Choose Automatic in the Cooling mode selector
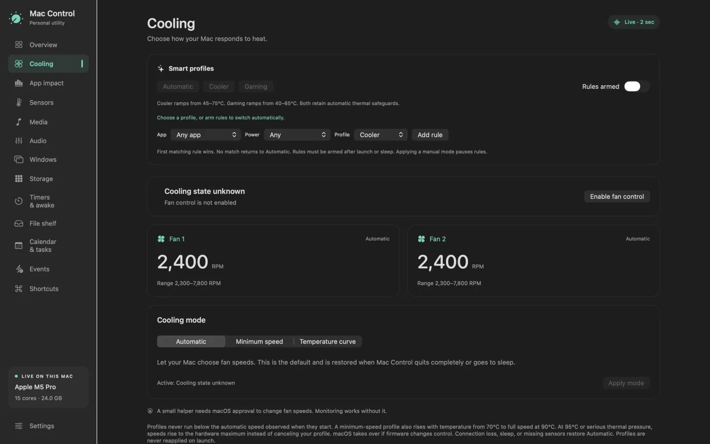This screenshot has height=444, width=710. (x=191, y=341)
